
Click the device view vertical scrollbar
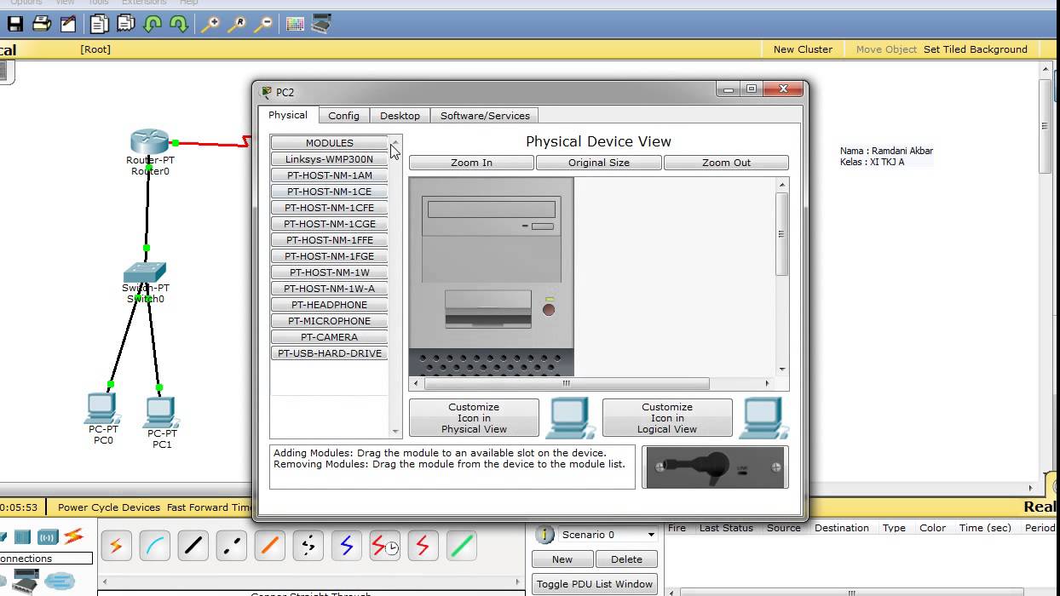[781, 277]
